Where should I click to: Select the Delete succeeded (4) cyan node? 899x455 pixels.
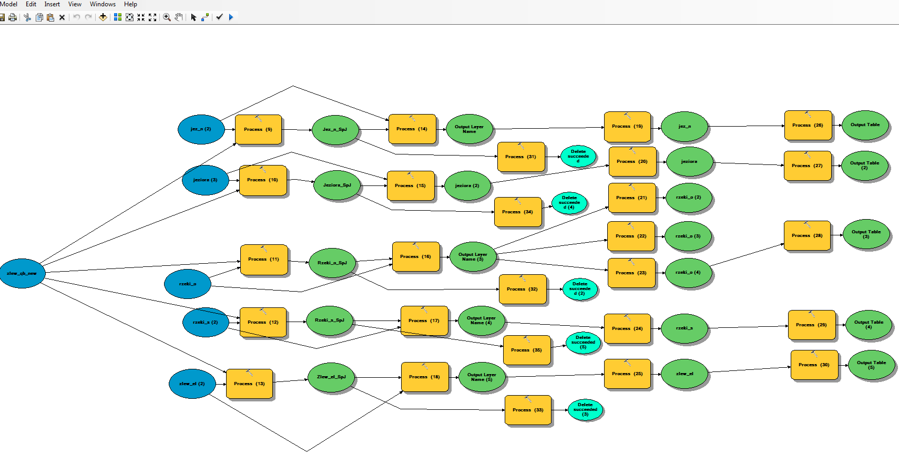[569, 203]
